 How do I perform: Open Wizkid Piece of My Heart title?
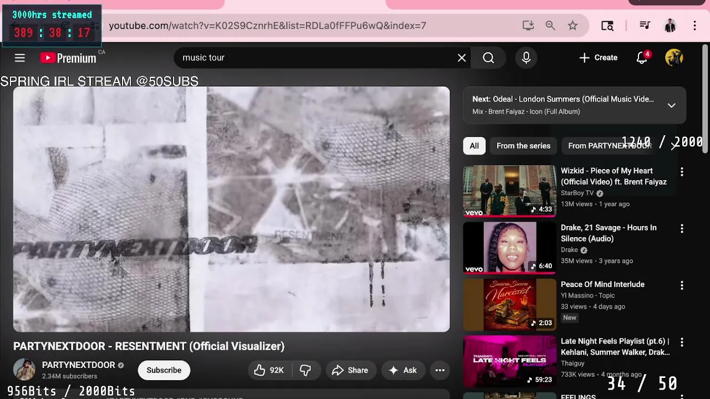point(613,176)
